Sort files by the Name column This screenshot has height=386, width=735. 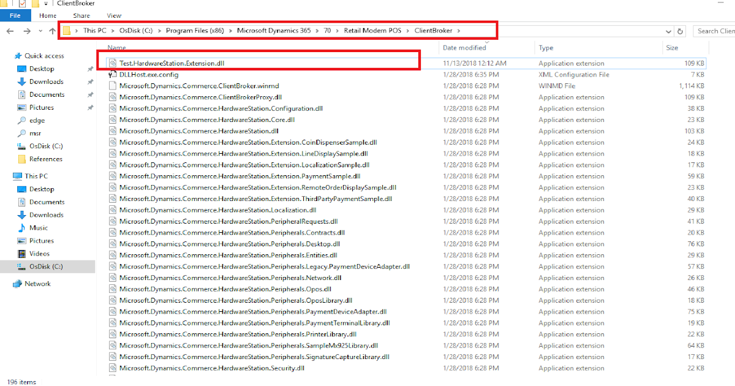point(116,48)
